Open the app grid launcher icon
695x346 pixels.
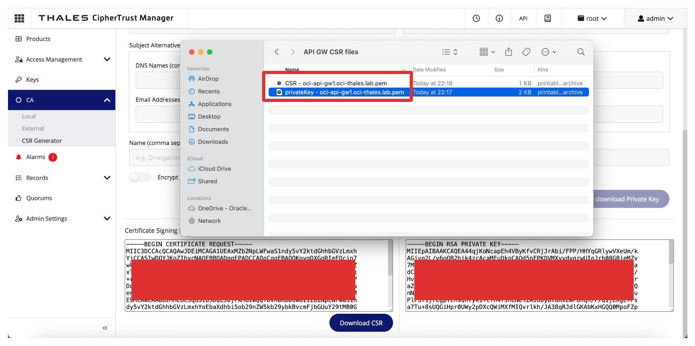[19, 18]
